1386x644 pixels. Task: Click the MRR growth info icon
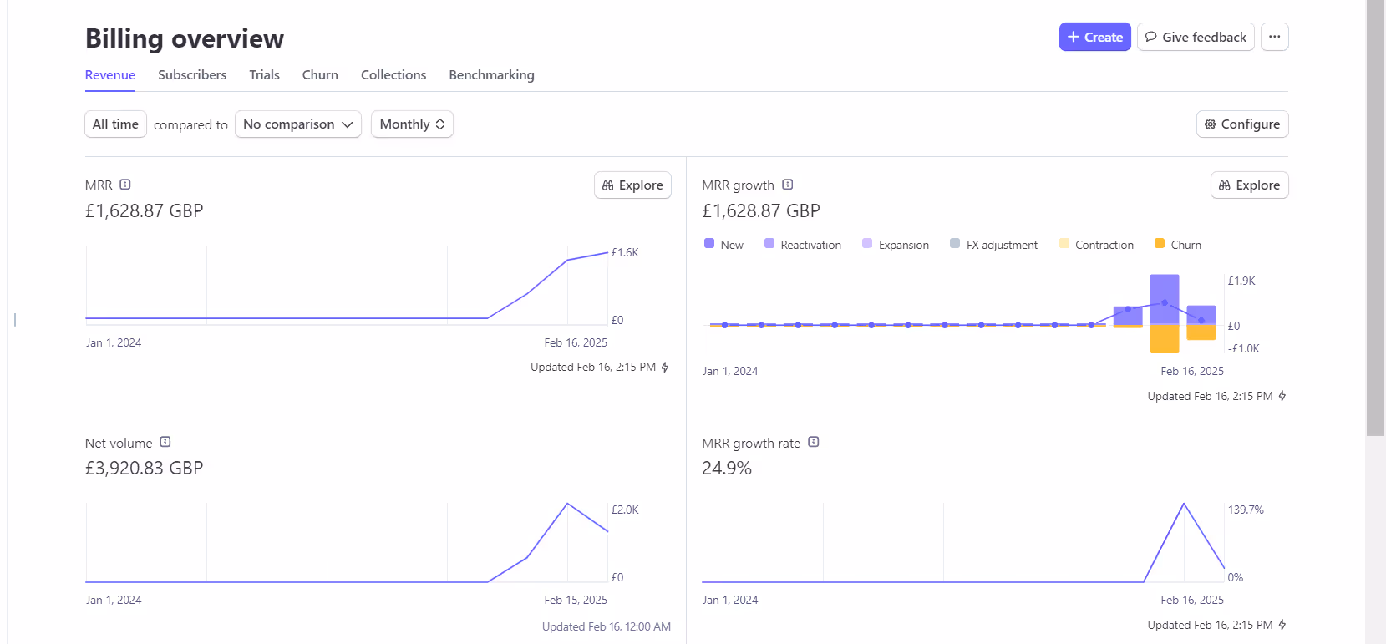coord(787,185)
